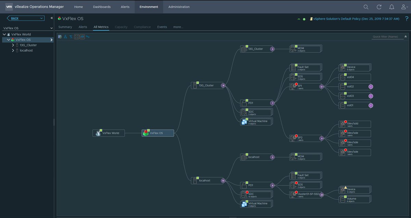Click the purple 15 badge on localhost node
The height and width of the screenshot is (218, 411).
click(x=223, y=181)
